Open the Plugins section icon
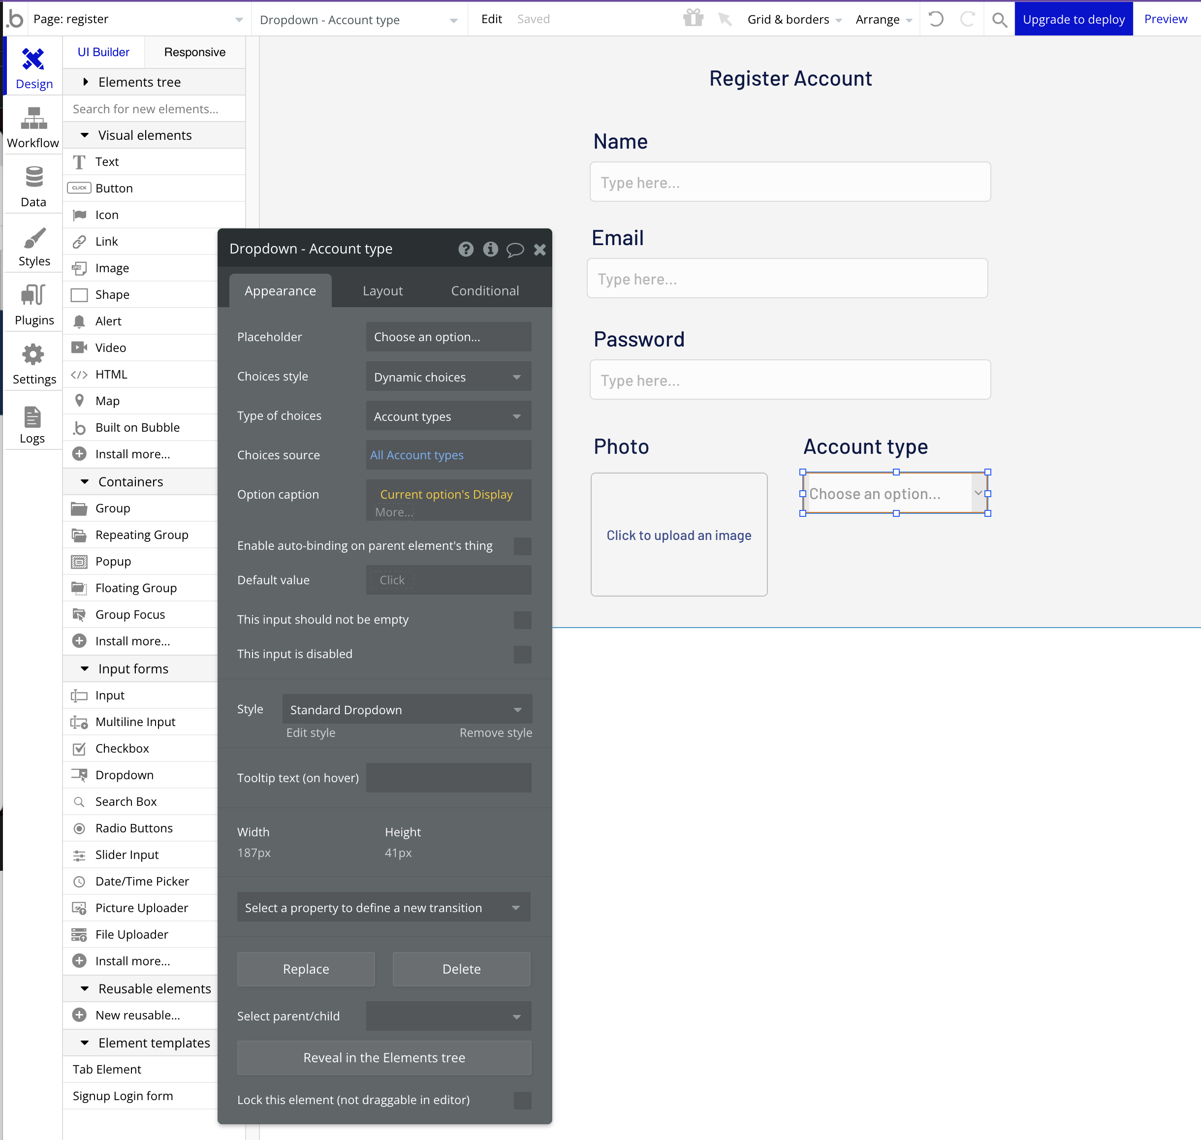This screenshot has width=1201, height=1140. [33, 296]
